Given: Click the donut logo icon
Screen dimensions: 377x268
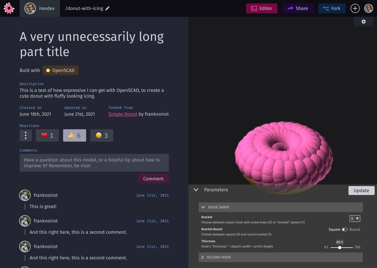Looking at the screenshot, I should click(x=9, y=8).
